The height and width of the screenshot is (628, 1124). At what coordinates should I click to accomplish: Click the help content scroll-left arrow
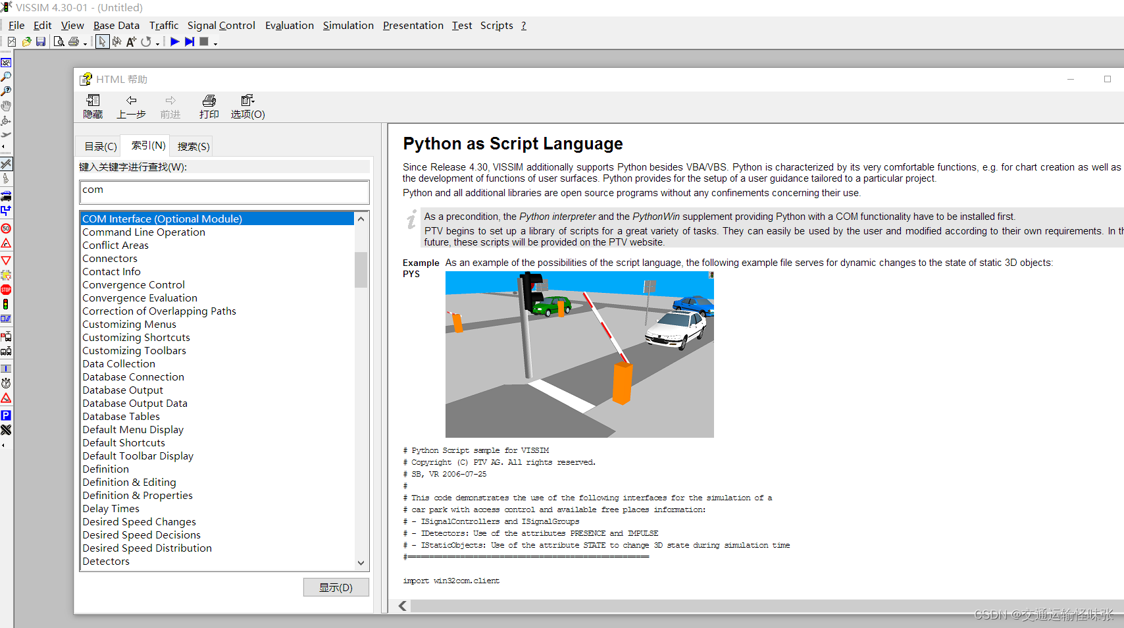click(x=403, y=606)
